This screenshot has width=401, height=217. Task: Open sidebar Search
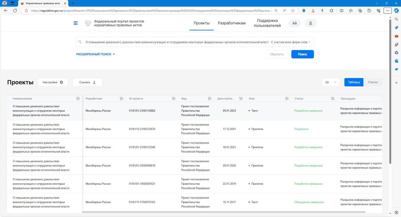(396, 19)
